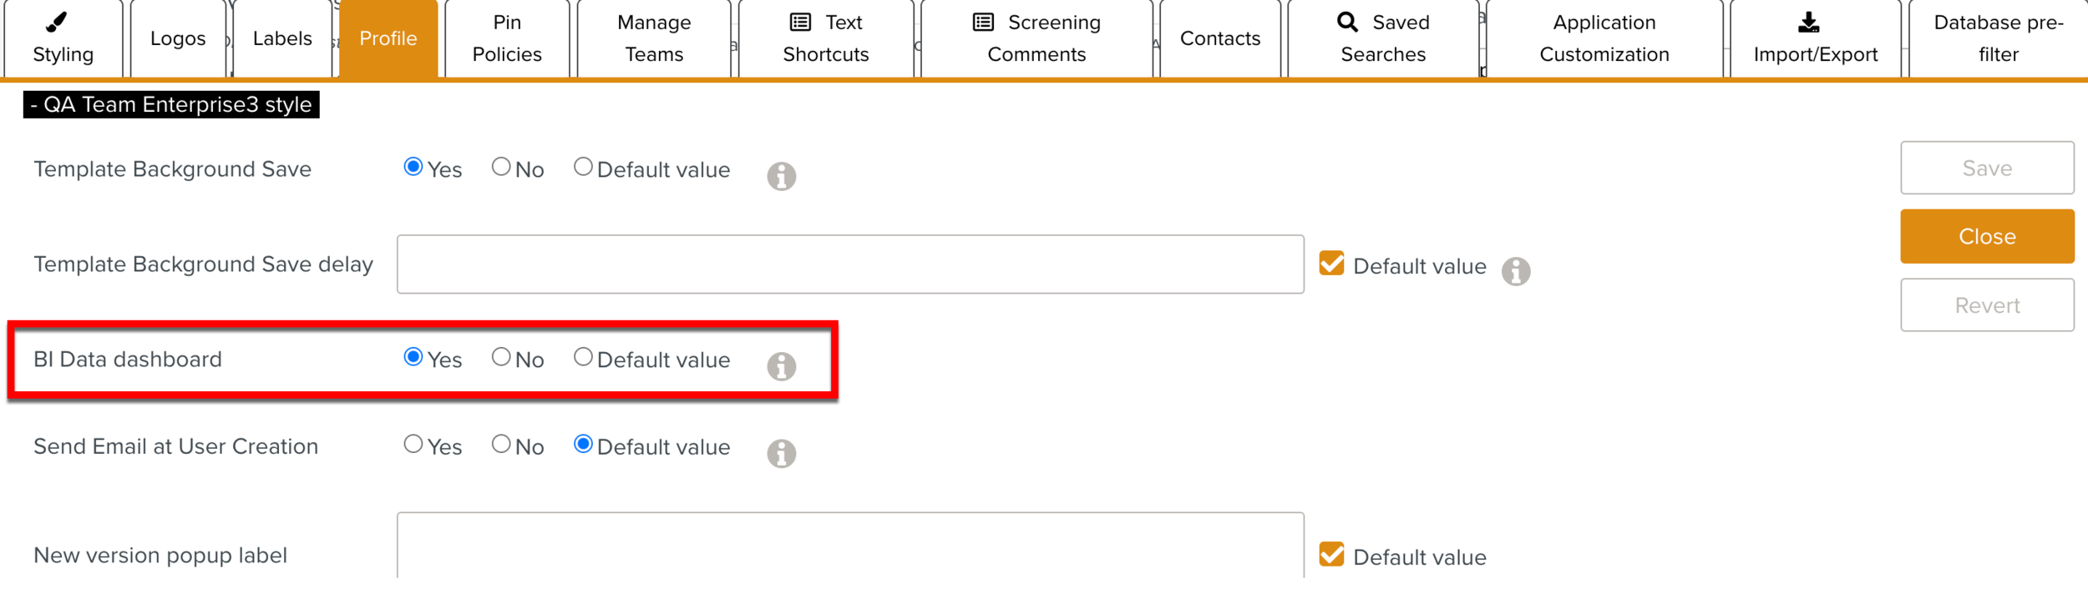
Task: Select the Text Shortcuts list icon
Action: click(x=801, y=23)
